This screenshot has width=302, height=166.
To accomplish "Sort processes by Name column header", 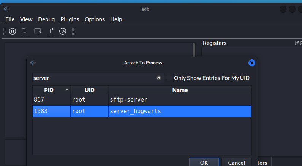I will click(x=180, y=90).
